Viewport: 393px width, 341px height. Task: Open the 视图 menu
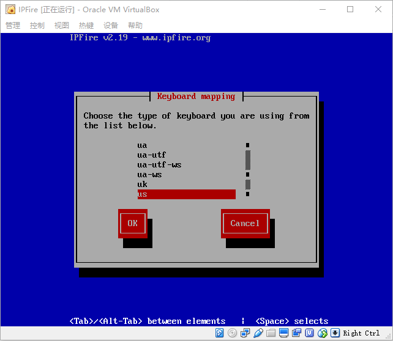(62, 25)
